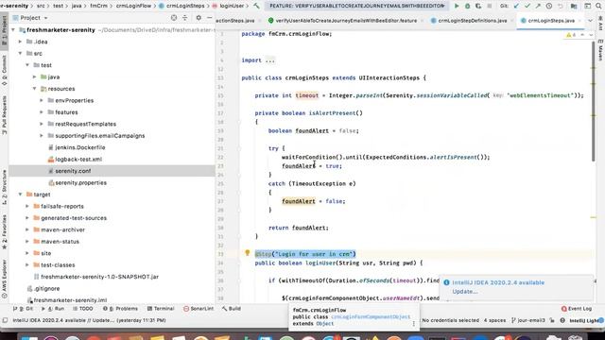Open the Build tool window tab

pos(232,309)
